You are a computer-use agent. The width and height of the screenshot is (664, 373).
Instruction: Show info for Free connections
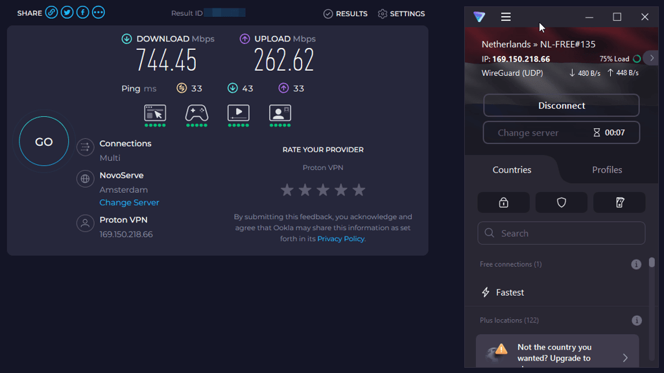[x=636, y=265]
